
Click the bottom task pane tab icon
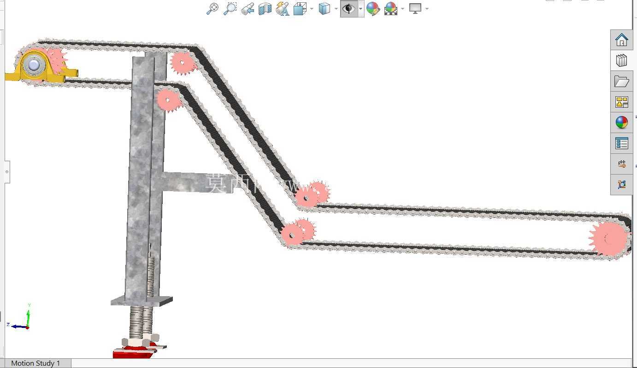[x=621, y=184]
